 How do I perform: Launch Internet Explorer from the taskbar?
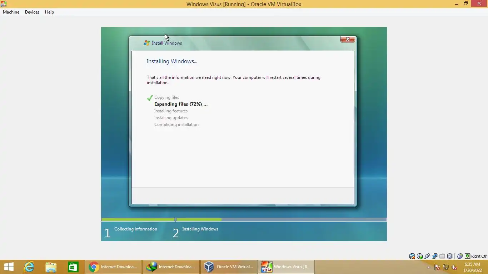29,267
